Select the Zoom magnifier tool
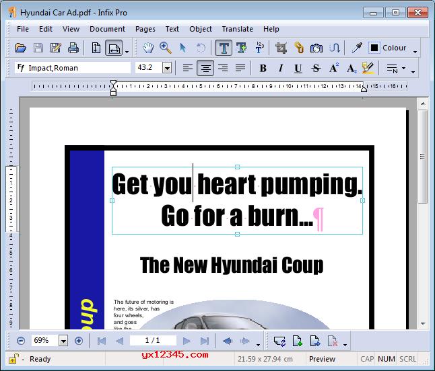The image size is (435, 371). click(x=166, y=48)
